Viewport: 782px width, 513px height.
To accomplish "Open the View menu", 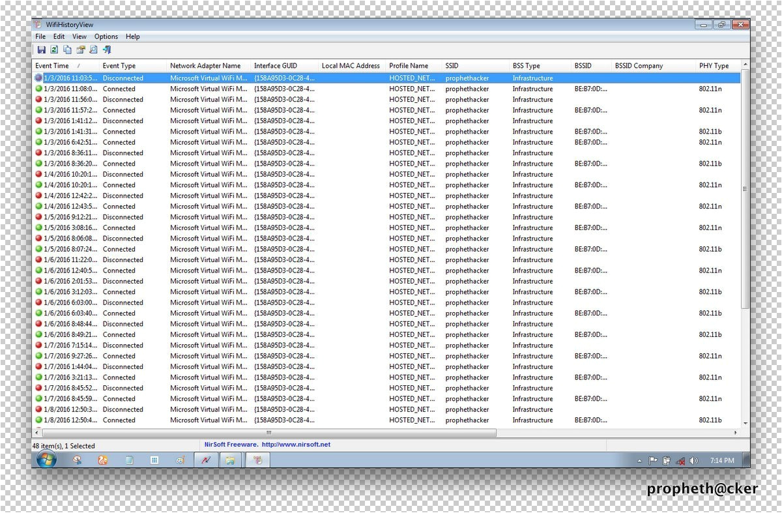I will click(x=80, y=37).
